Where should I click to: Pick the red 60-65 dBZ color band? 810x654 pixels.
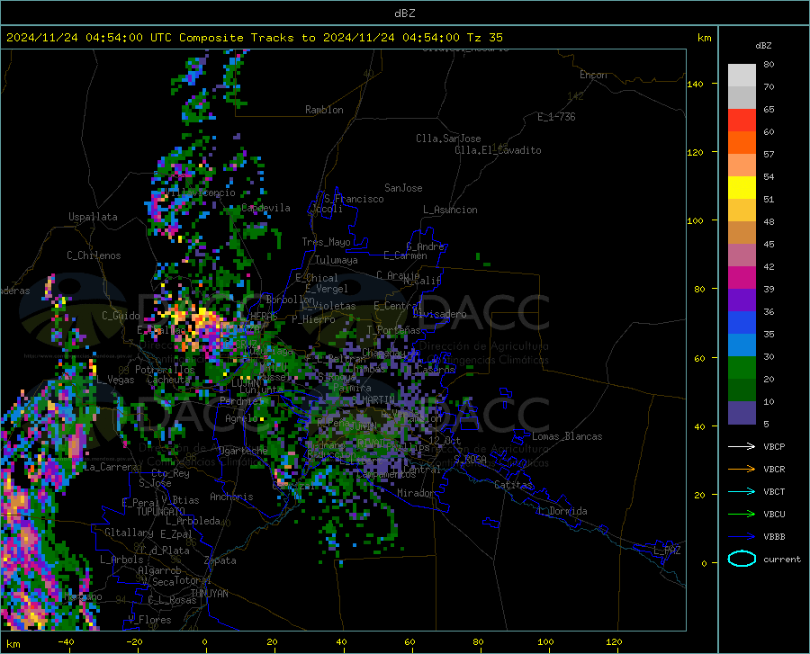[742, 121]
